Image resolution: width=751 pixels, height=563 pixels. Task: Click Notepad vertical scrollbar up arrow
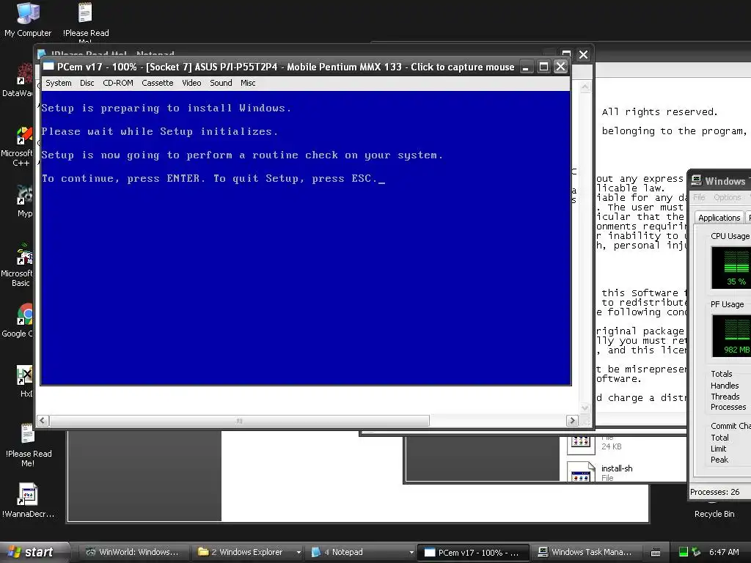[585, 87]
